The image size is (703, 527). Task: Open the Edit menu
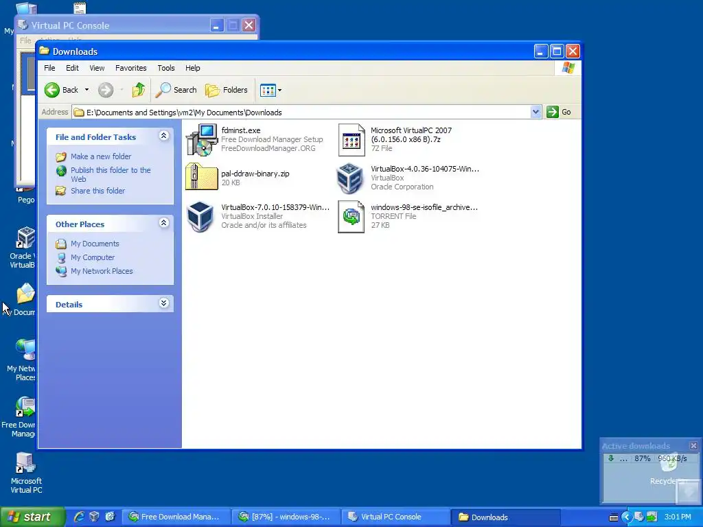click(72, 68)
